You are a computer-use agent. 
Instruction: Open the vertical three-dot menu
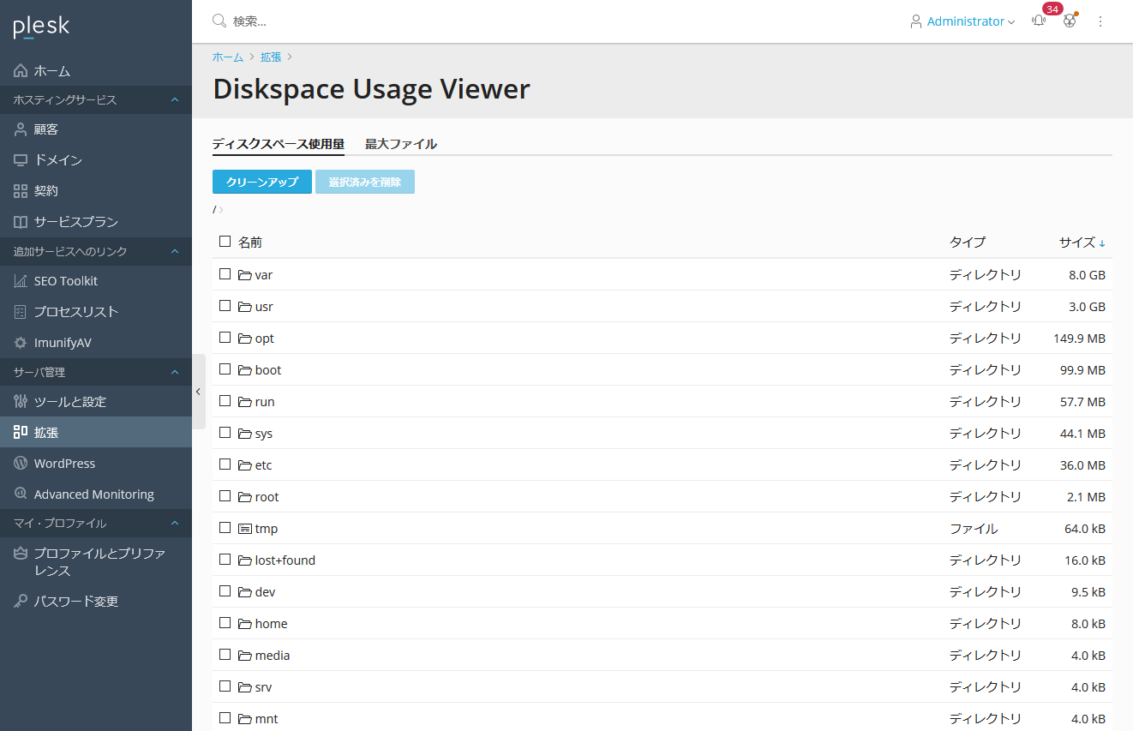1100,21
